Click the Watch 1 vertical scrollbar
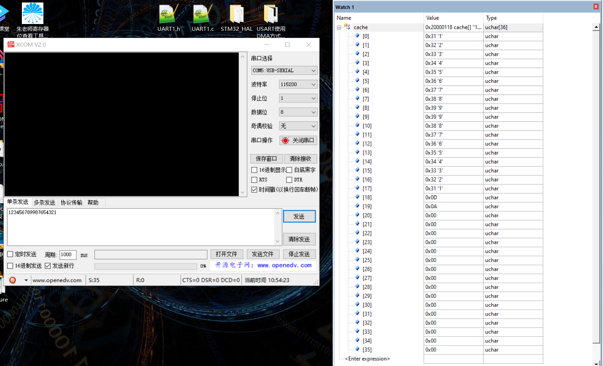603x366 pixels. click(596, 186)
